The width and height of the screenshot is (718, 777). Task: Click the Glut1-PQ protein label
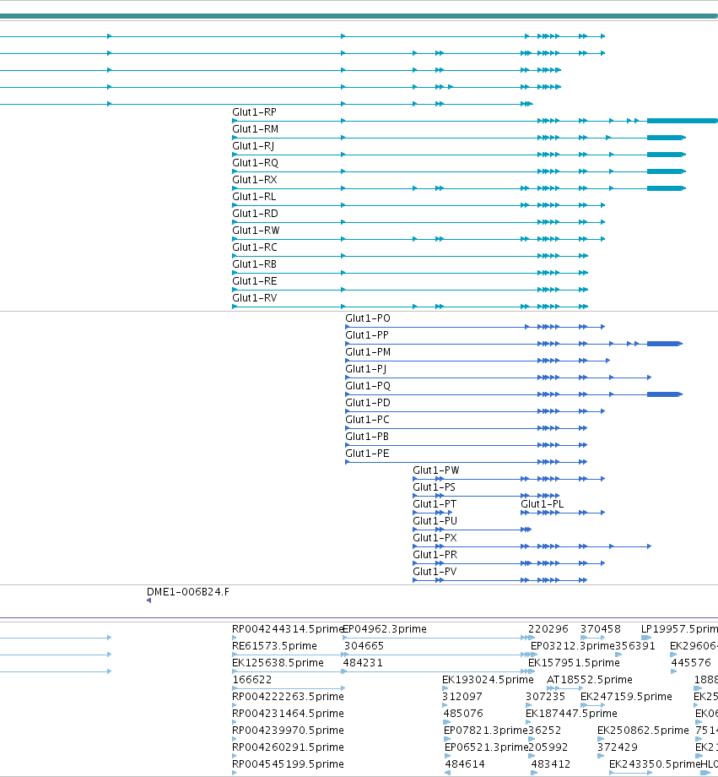[x=368, y=385]
